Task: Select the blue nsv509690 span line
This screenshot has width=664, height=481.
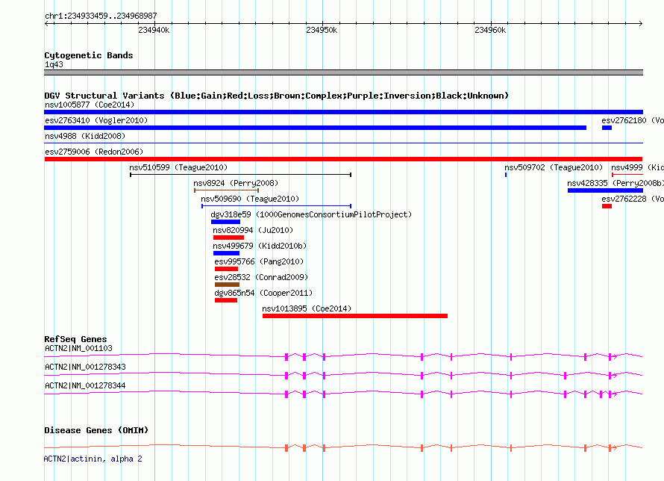Action: (x=277, y=206)
